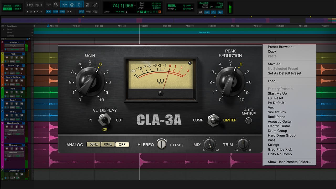Select the Zoomer magnifying glass tool
The width and height of the screenshot is (336, 189).
coord(56,4)
